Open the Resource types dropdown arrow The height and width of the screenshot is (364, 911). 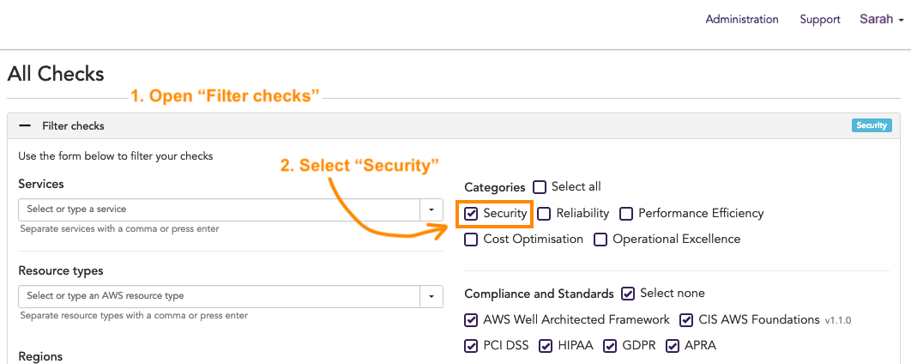coord(431,296)
